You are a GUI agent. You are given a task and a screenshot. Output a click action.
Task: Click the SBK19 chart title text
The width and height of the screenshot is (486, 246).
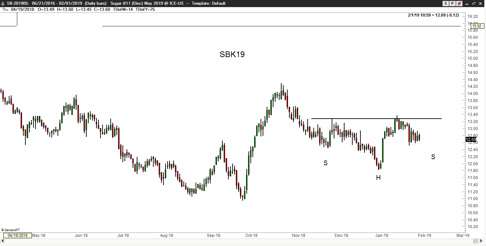pyautogui.click(x=232, y=54)
